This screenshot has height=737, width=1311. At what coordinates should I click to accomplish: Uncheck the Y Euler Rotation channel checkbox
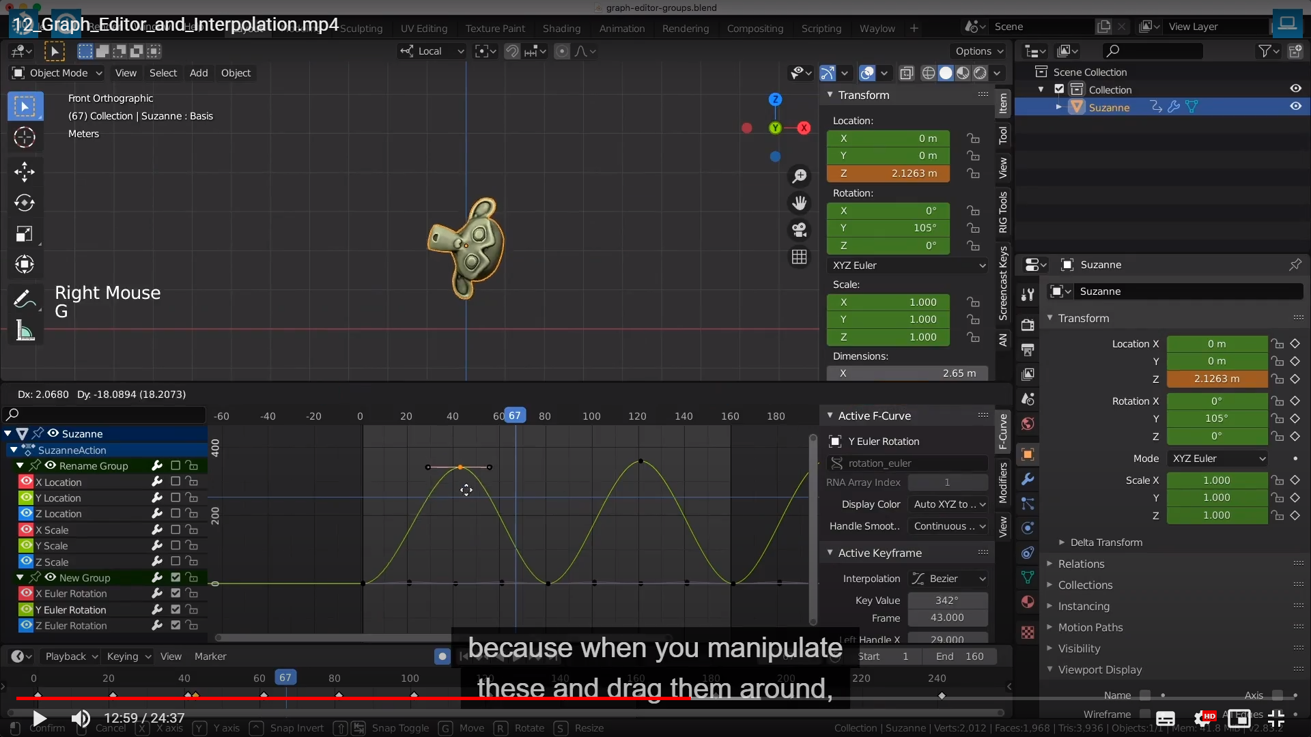tap(175, 609)
